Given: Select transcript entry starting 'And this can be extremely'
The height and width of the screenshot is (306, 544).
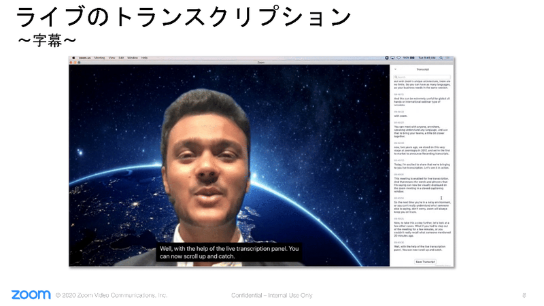Looking at the screenshot, I should point(422,101).
